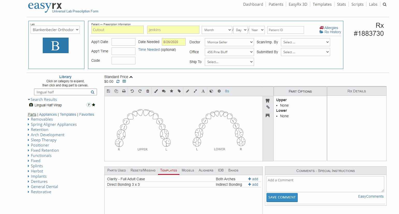Click the 8s link in the toolbar
The image size is (399, 214).
click(x=227, y=91)
